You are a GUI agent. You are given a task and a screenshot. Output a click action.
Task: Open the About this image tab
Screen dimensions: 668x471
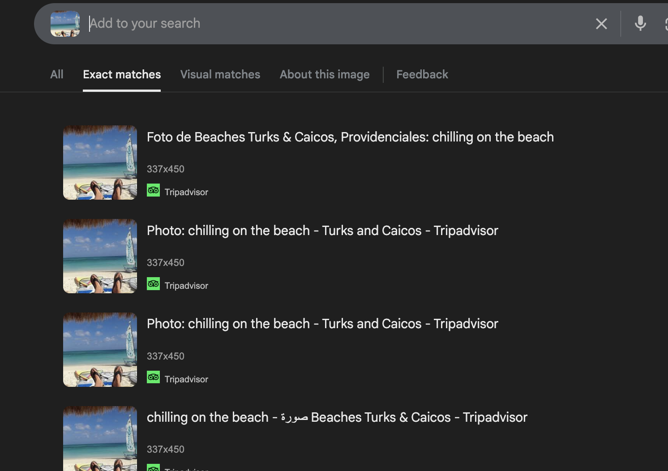(x=325, y=74)
